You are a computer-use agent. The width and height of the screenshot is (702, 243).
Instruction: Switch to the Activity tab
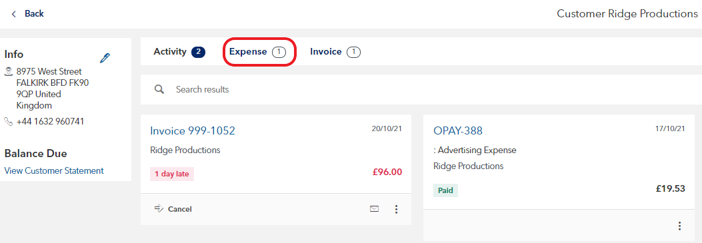point(179,52)
